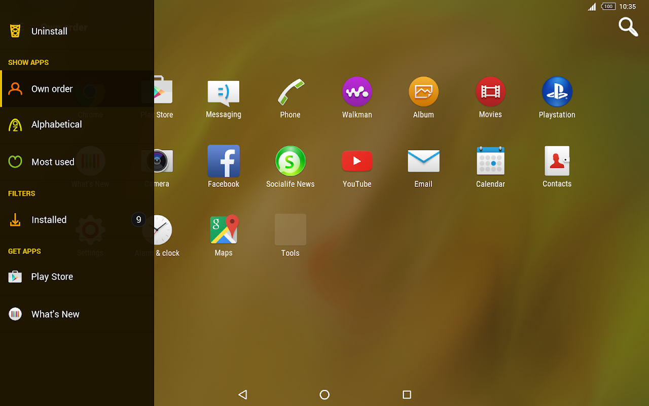Sort apps with Alphabetical option
The width and height of the screenshot is (649, 406).
[x=77, y=124]
